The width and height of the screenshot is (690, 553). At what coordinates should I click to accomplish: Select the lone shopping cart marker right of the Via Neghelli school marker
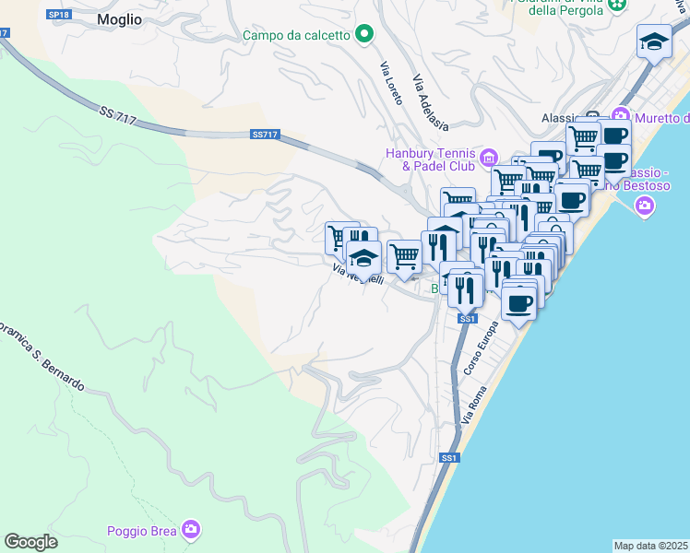click(x=404, y=260)
